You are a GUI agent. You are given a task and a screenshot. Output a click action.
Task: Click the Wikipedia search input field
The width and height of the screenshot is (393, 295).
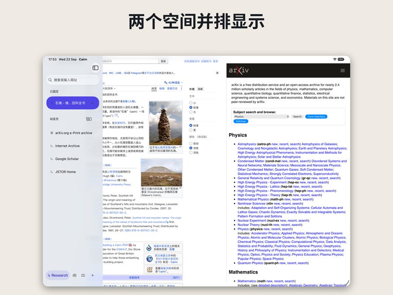point(131,61)
